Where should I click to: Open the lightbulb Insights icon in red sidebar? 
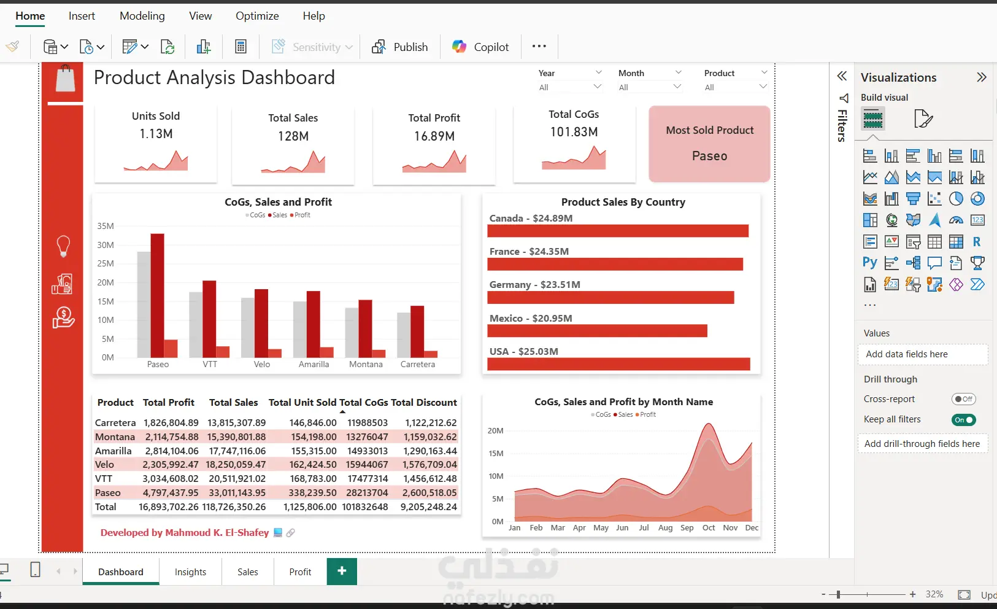pyautogui.click(x=63, y=246)
